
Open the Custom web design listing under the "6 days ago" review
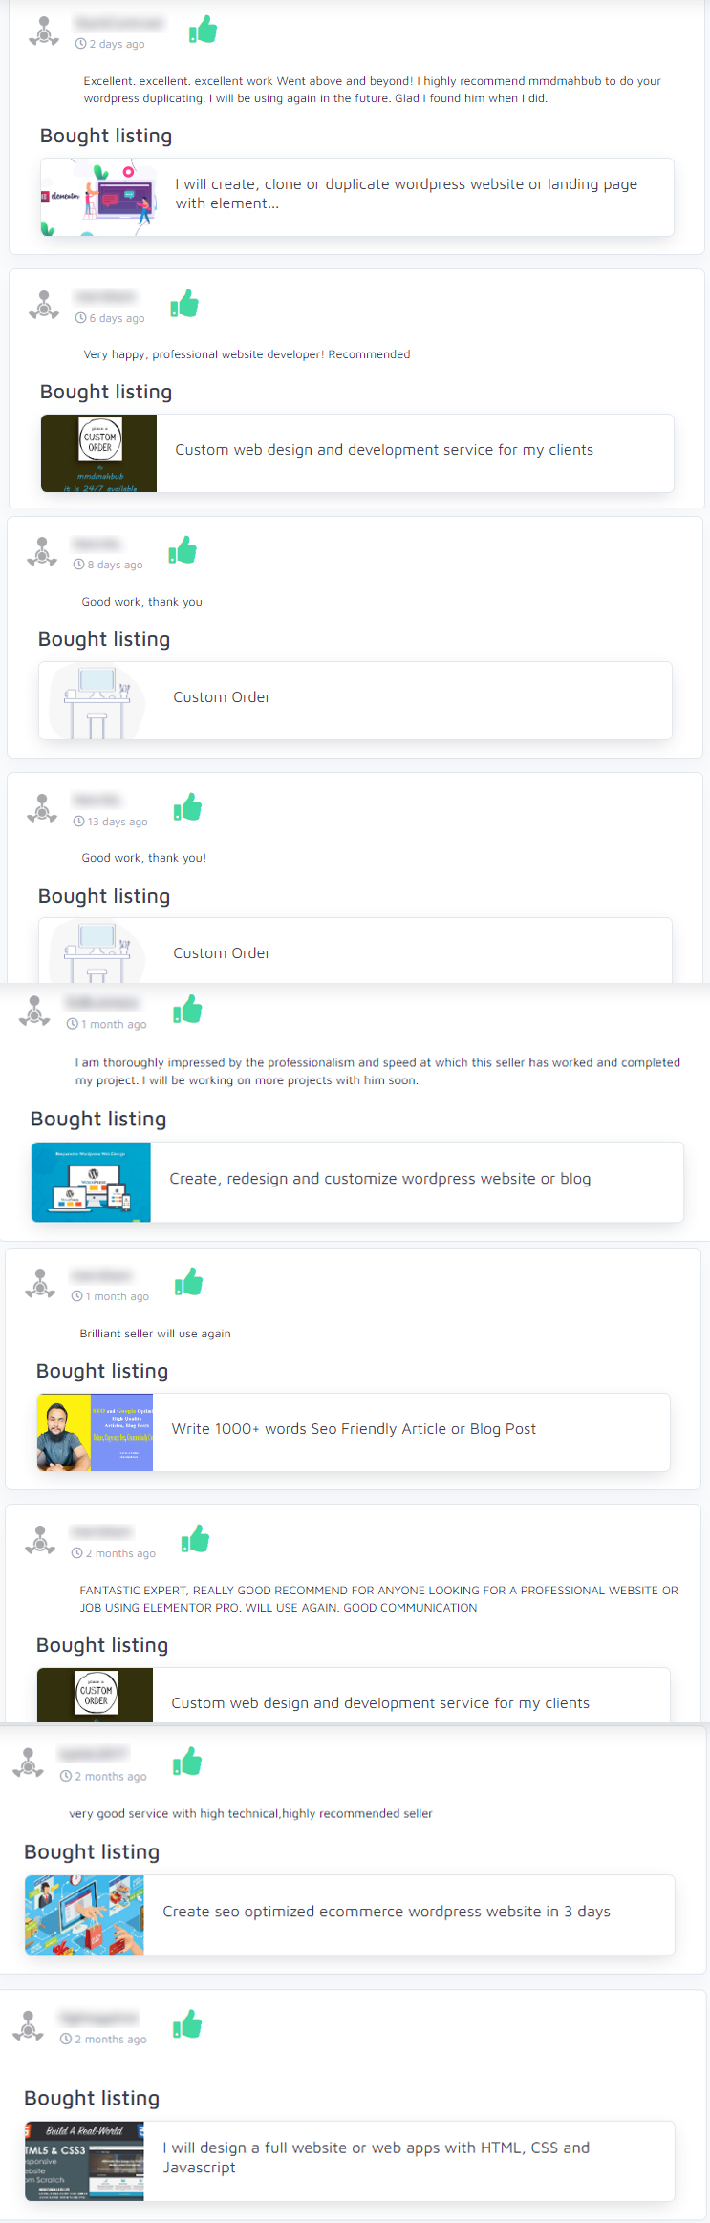coord(384,450)
